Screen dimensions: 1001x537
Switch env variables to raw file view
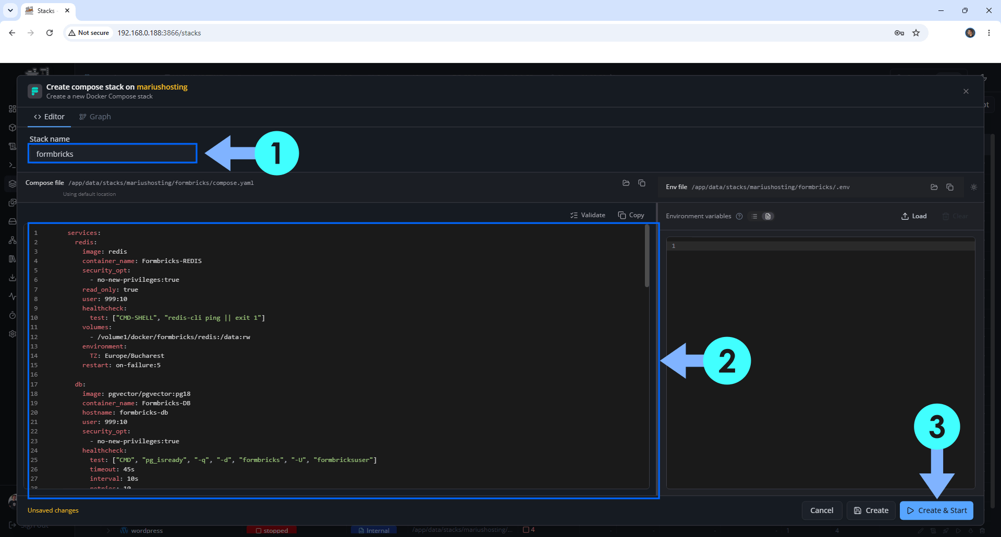(x=768, y=216)
